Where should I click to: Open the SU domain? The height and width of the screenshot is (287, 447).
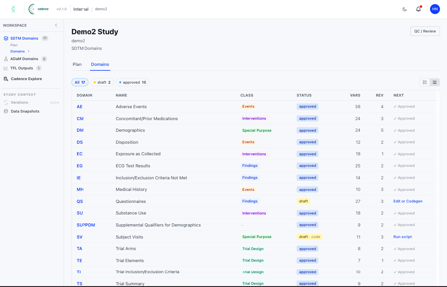pyautogui.click(x=80, y=213)
